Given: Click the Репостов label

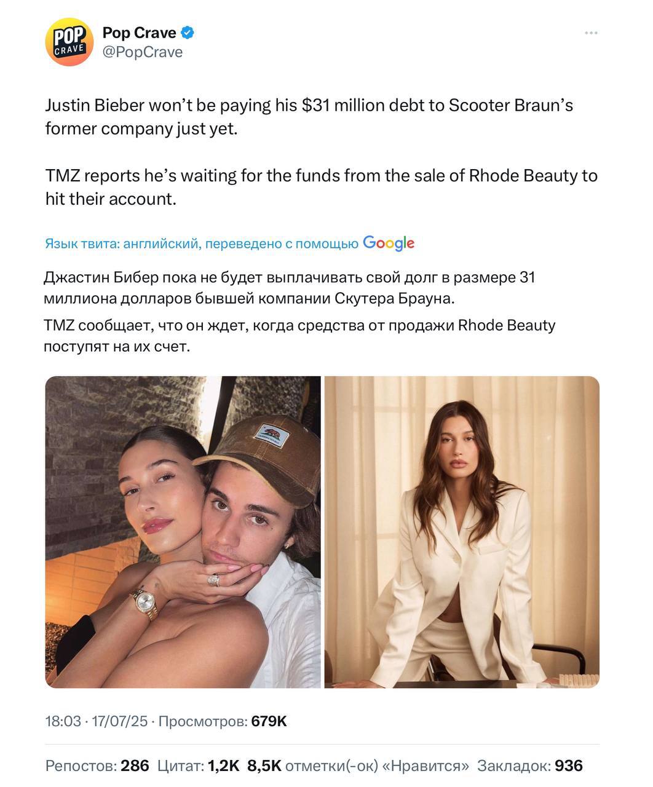Looking at the screenshot, I should pos(81,765).
